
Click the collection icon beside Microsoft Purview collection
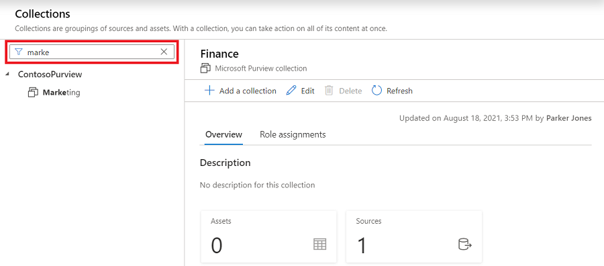(x=206, y=69)
